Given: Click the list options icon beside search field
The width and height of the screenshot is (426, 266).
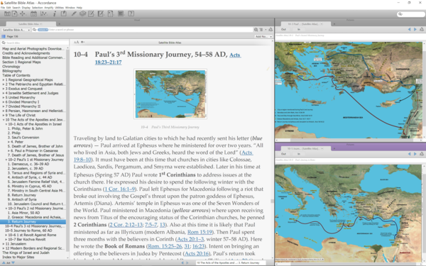Looking at the screenshot, I should [261, 30].
